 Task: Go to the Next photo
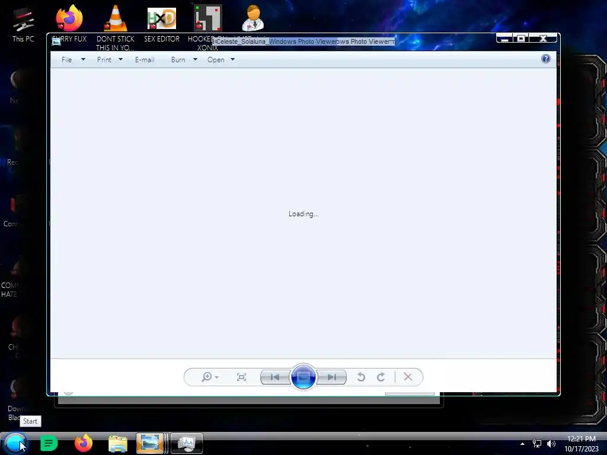(331, 377)
